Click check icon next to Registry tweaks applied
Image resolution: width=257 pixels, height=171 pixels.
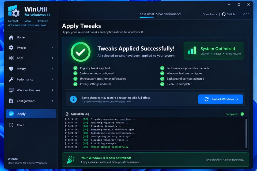point(75,68)
